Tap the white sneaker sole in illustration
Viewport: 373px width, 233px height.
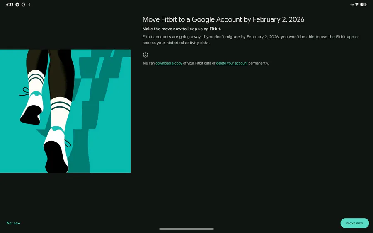coord(56,157)
